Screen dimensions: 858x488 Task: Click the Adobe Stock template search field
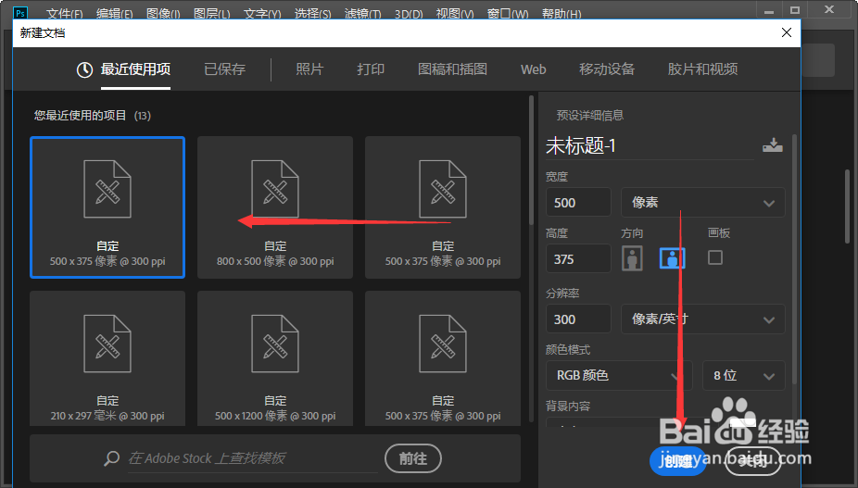252,458
